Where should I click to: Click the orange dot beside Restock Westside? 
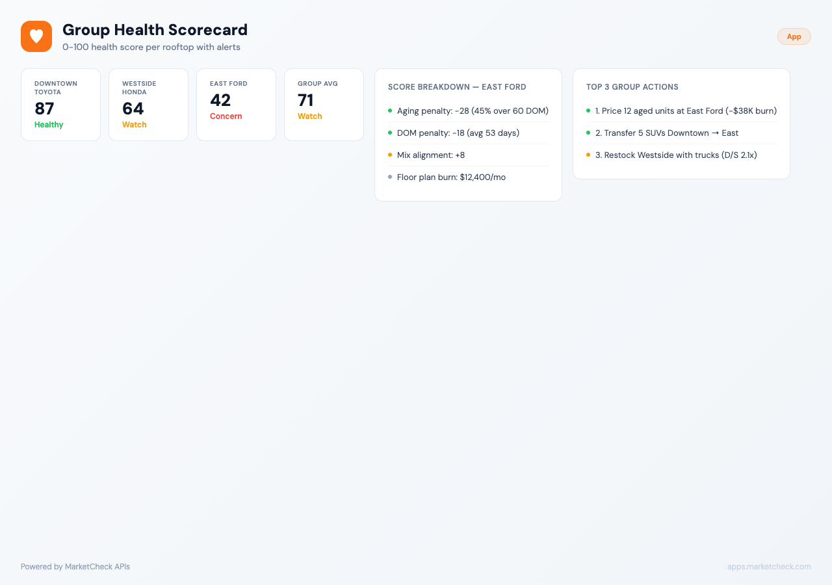coord(588,155)
